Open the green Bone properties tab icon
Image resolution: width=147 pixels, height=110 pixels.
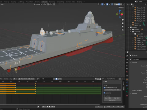point(127,92)
